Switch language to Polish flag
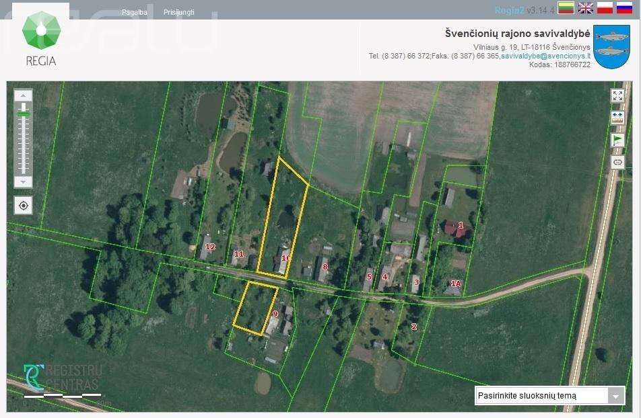 click(x=605, y=8)
